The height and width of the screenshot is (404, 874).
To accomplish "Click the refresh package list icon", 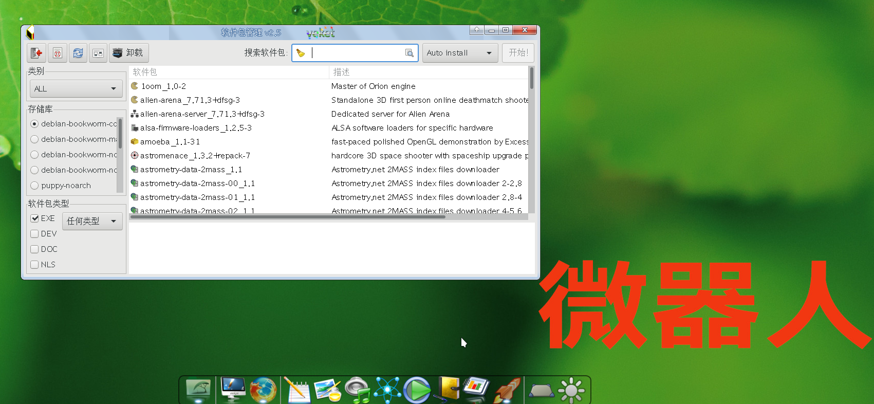I will click(x=78, y=53).
